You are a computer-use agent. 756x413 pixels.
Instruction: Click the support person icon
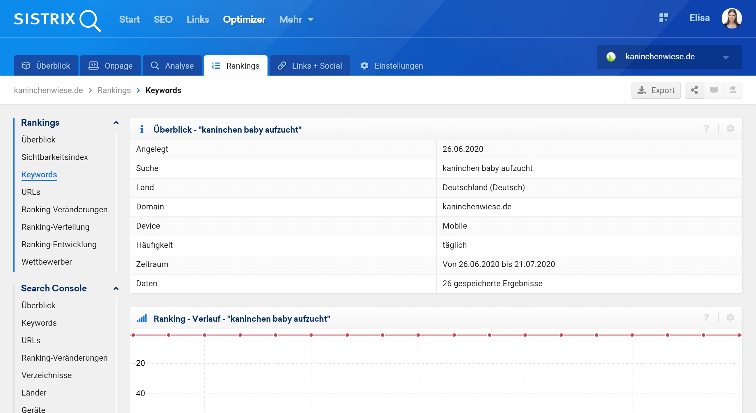tap(733, 90)
